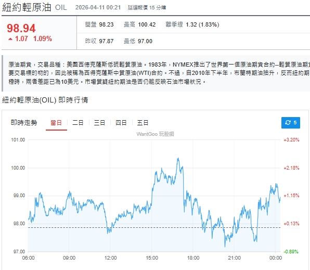
Task: Click the page title 紐約輕原油
Action: coord(27,7)
